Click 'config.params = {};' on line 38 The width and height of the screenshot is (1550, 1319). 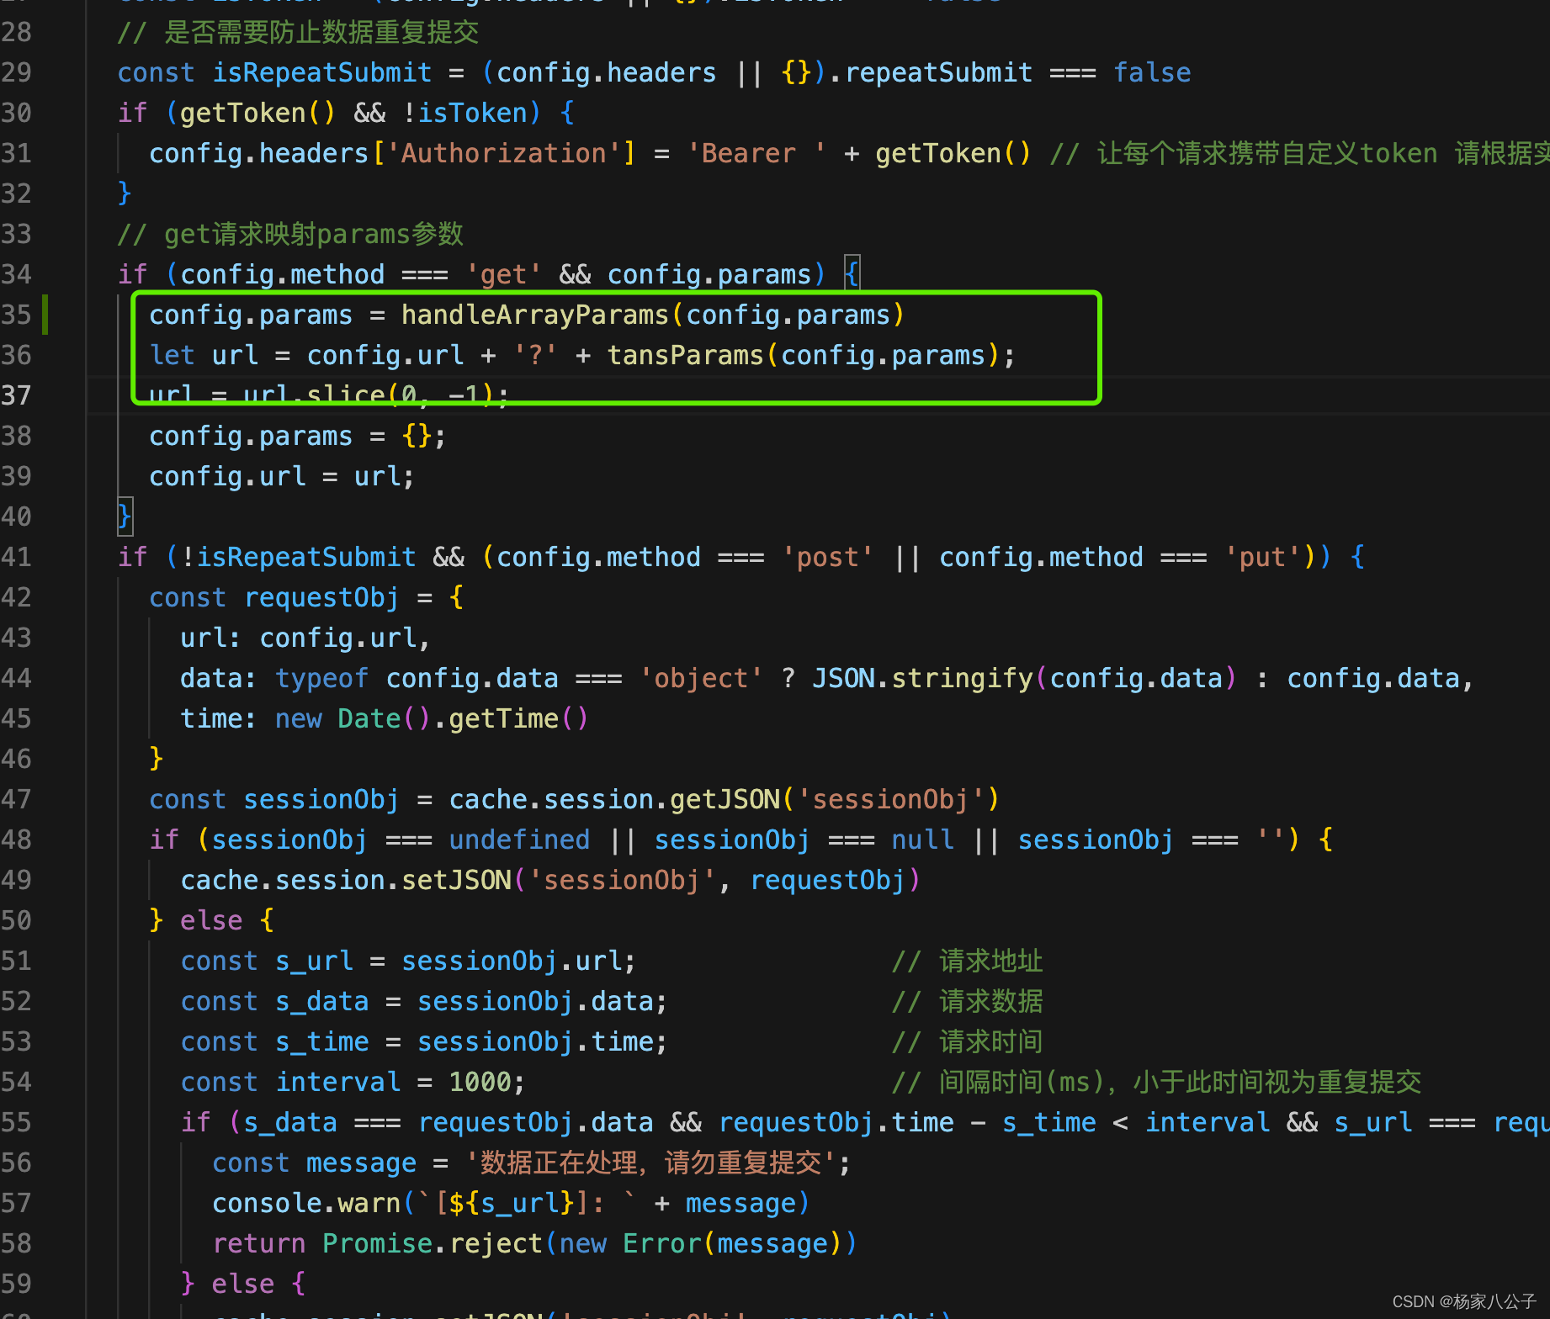pyautogui.click(x=297, y=436)
